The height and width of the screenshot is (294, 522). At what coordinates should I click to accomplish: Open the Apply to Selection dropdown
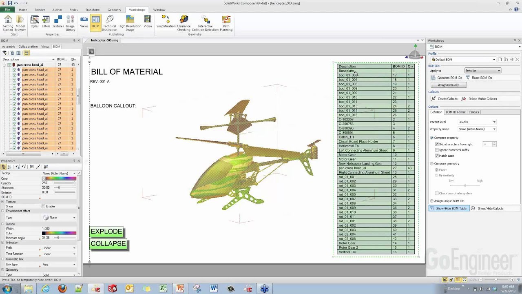(x=482, y=71)
